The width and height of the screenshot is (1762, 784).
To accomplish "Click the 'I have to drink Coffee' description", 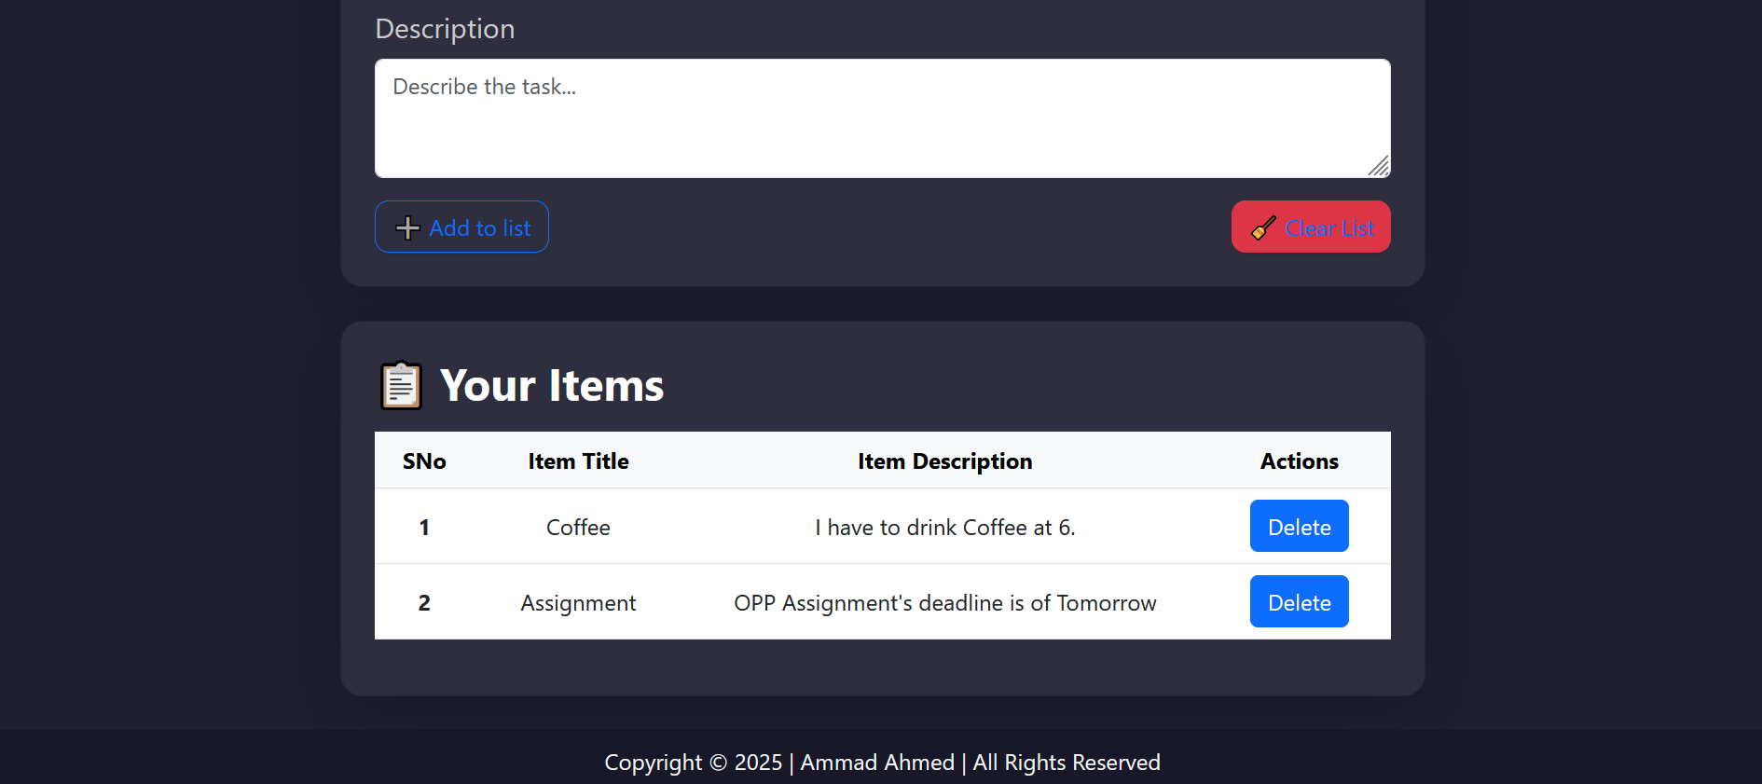I will pyautogui.click(x=944, y=528).
